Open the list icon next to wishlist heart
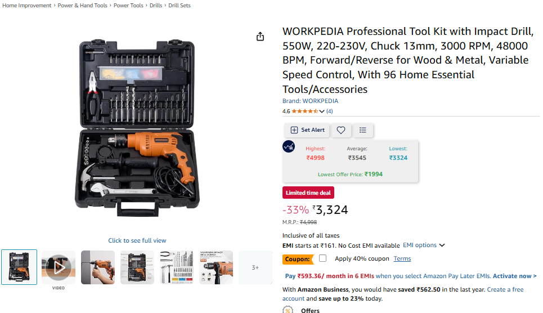 point(362,130)
